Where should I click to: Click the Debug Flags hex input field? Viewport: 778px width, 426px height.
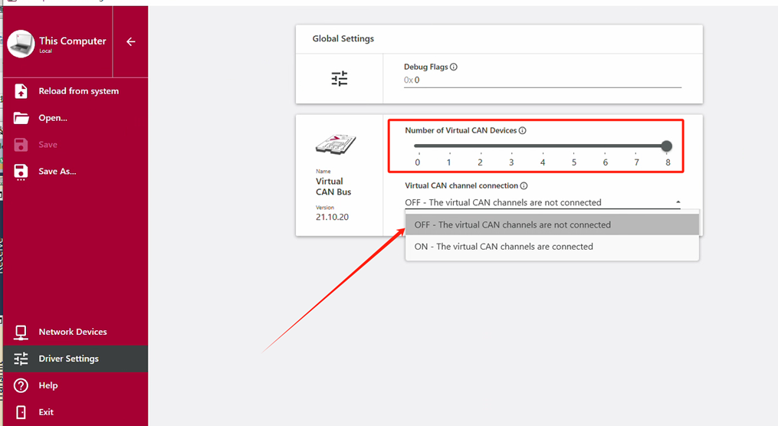[546, 80]
